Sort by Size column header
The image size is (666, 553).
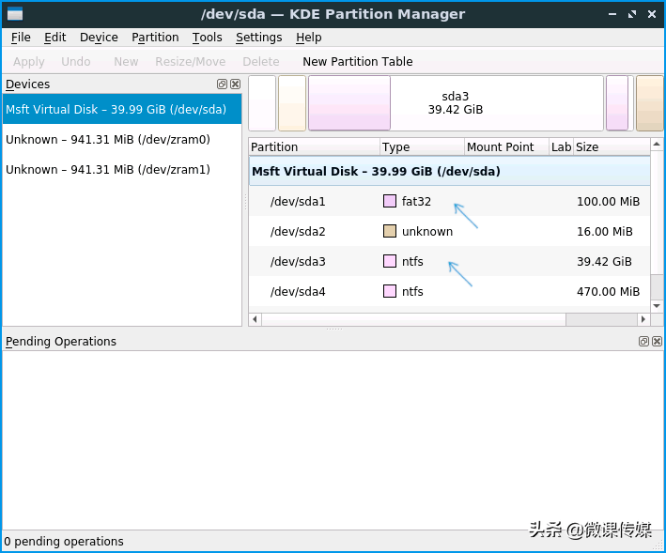click(612, 146)
